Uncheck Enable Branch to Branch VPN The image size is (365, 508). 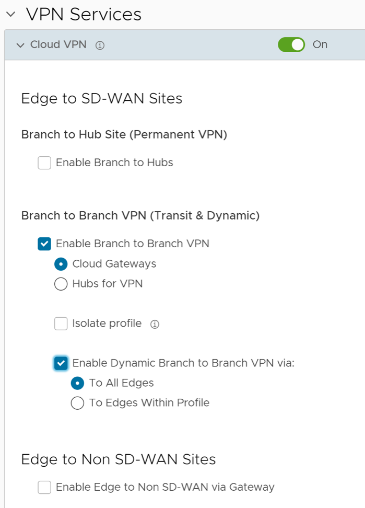click(x=44, y=244)
